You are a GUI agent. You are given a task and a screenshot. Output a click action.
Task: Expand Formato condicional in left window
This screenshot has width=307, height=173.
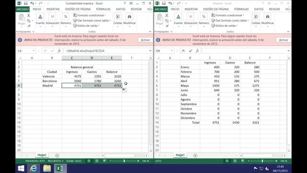pyautogui.click(x=90, y=15)
